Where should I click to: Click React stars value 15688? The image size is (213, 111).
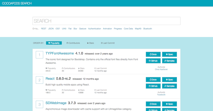(81, 92)
